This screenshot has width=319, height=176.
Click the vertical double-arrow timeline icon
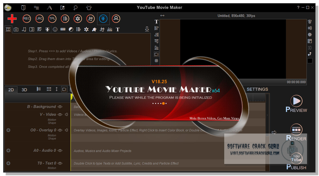57,89
